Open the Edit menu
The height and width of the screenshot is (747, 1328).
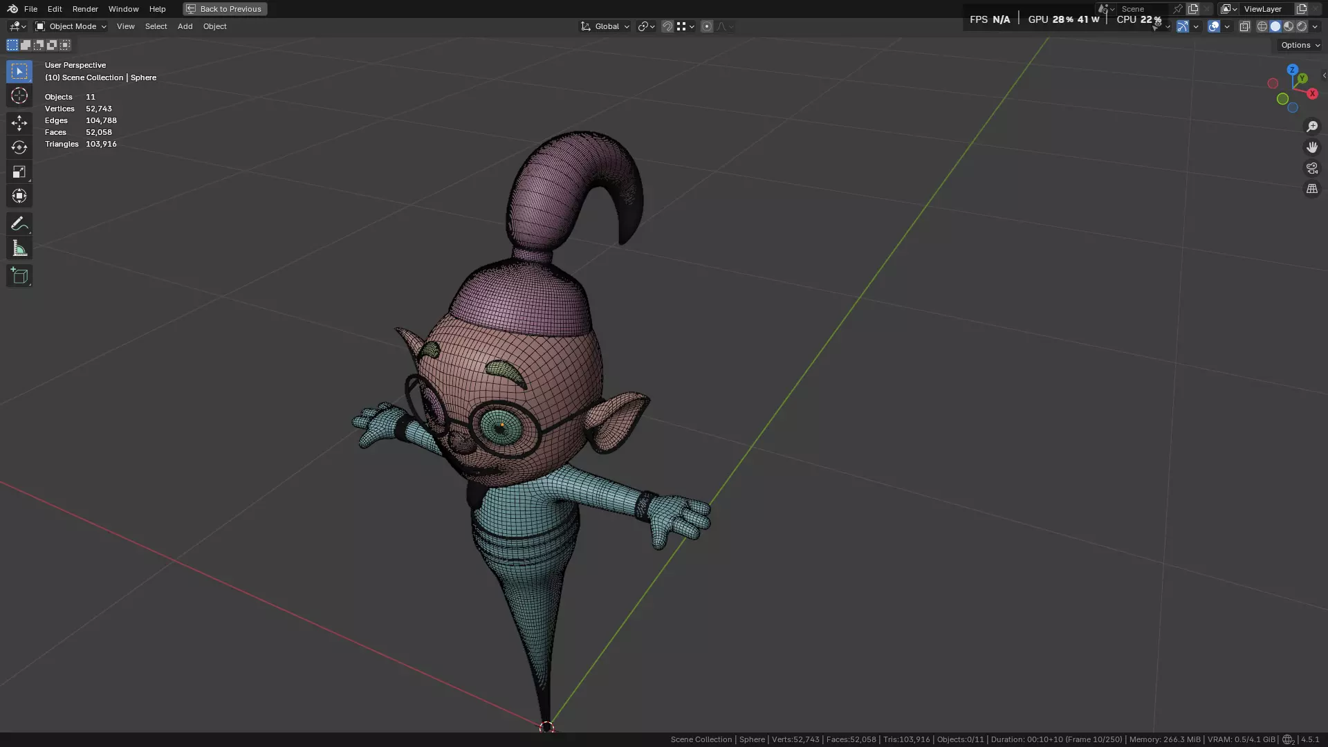tap(55, 9)
